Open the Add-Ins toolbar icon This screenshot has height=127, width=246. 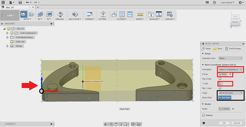coord(170,14)
